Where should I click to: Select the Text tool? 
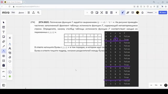tap(3, 32)
